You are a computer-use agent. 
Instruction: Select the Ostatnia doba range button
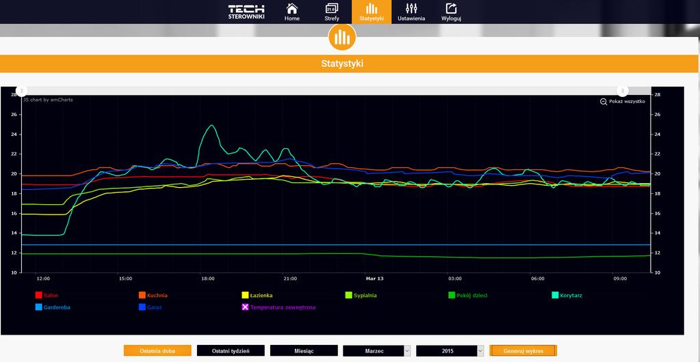pyautogui.click(x=157, y=351)
